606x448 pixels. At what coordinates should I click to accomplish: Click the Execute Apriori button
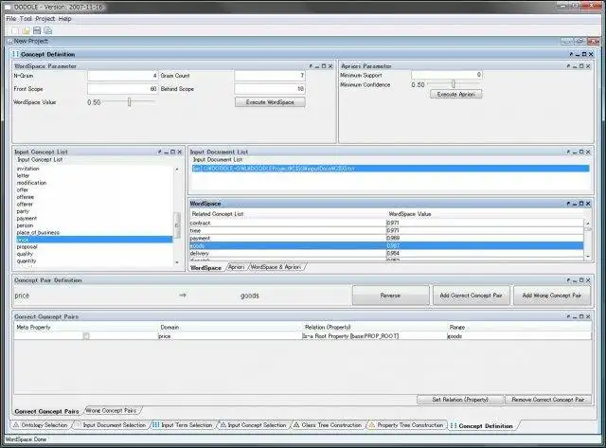(456, 95)
